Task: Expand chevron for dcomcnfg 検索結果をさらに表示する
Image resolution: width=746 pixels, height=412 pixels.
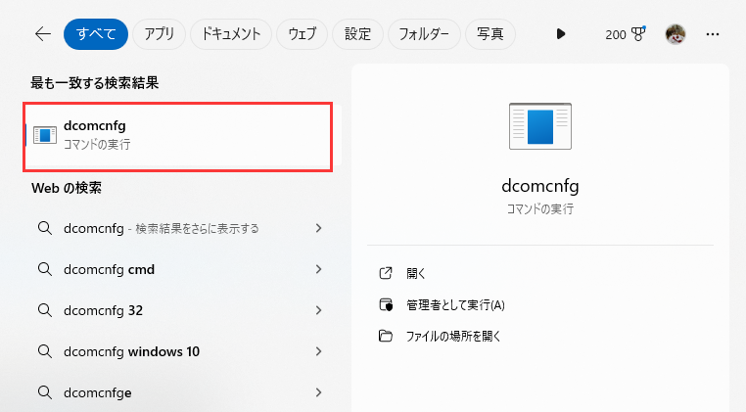Action: pos(319,228)
